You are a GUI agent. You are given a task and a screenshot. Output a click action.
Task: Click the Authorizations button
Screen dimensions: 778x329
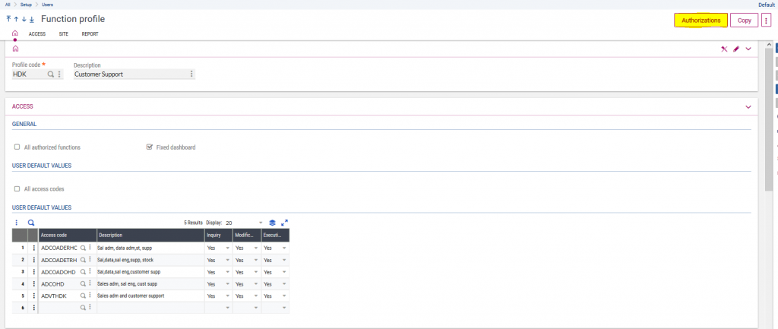point(701,21)
